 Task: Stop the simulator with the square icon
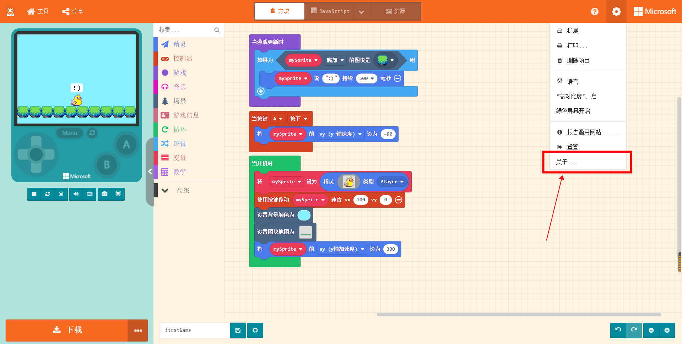(x=34, y=194)
